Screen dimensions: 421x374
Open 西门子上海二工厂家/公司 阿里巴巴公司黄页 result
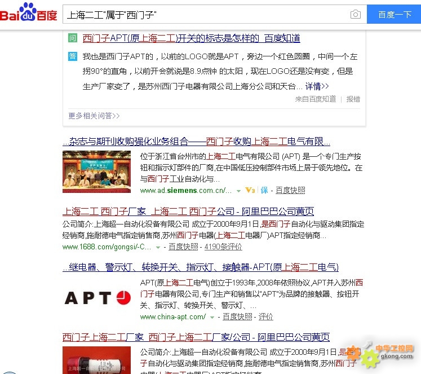pyautogui.click(x=196, y=337)
